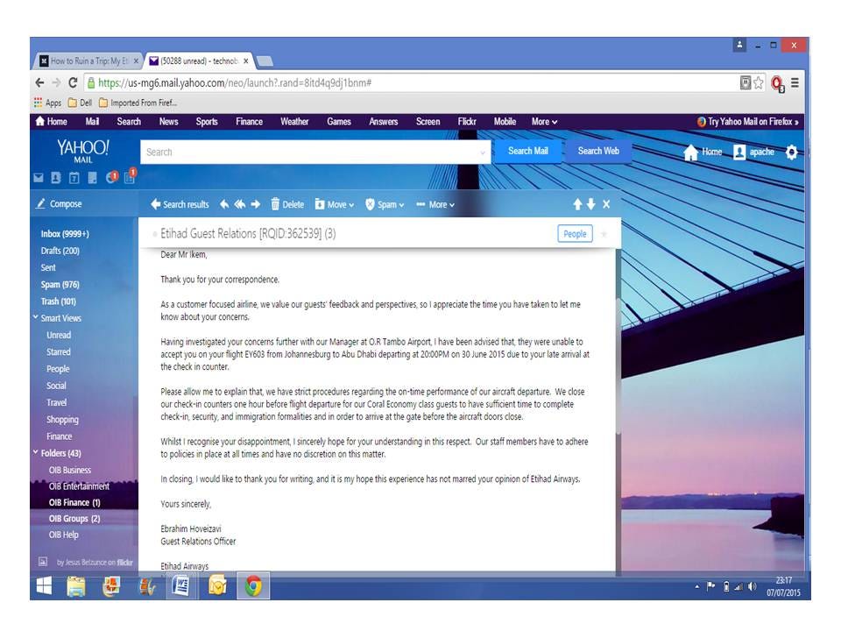Viewport: 841px width, 631px height.
Task: Click the Home house icon near apache
Action: tap(691, 152)
